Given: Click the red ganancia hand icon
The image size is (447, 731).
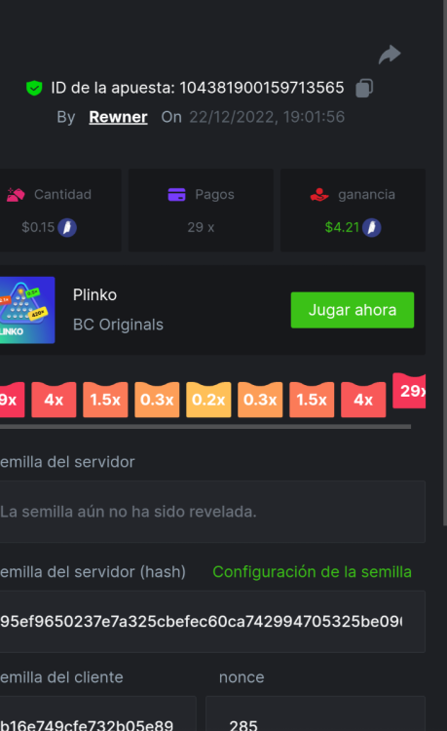Looking at the screenshot, I should coord(319,194).
